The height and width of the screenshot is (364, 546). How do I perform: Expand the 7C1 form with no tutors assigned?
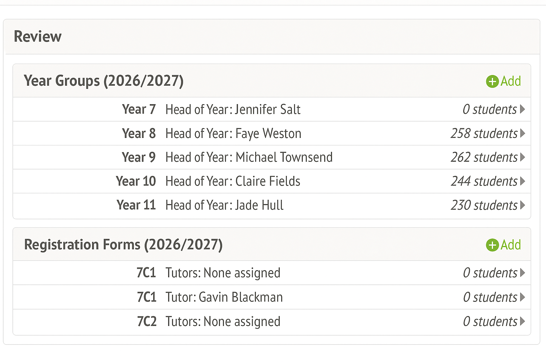click(523, 273)
